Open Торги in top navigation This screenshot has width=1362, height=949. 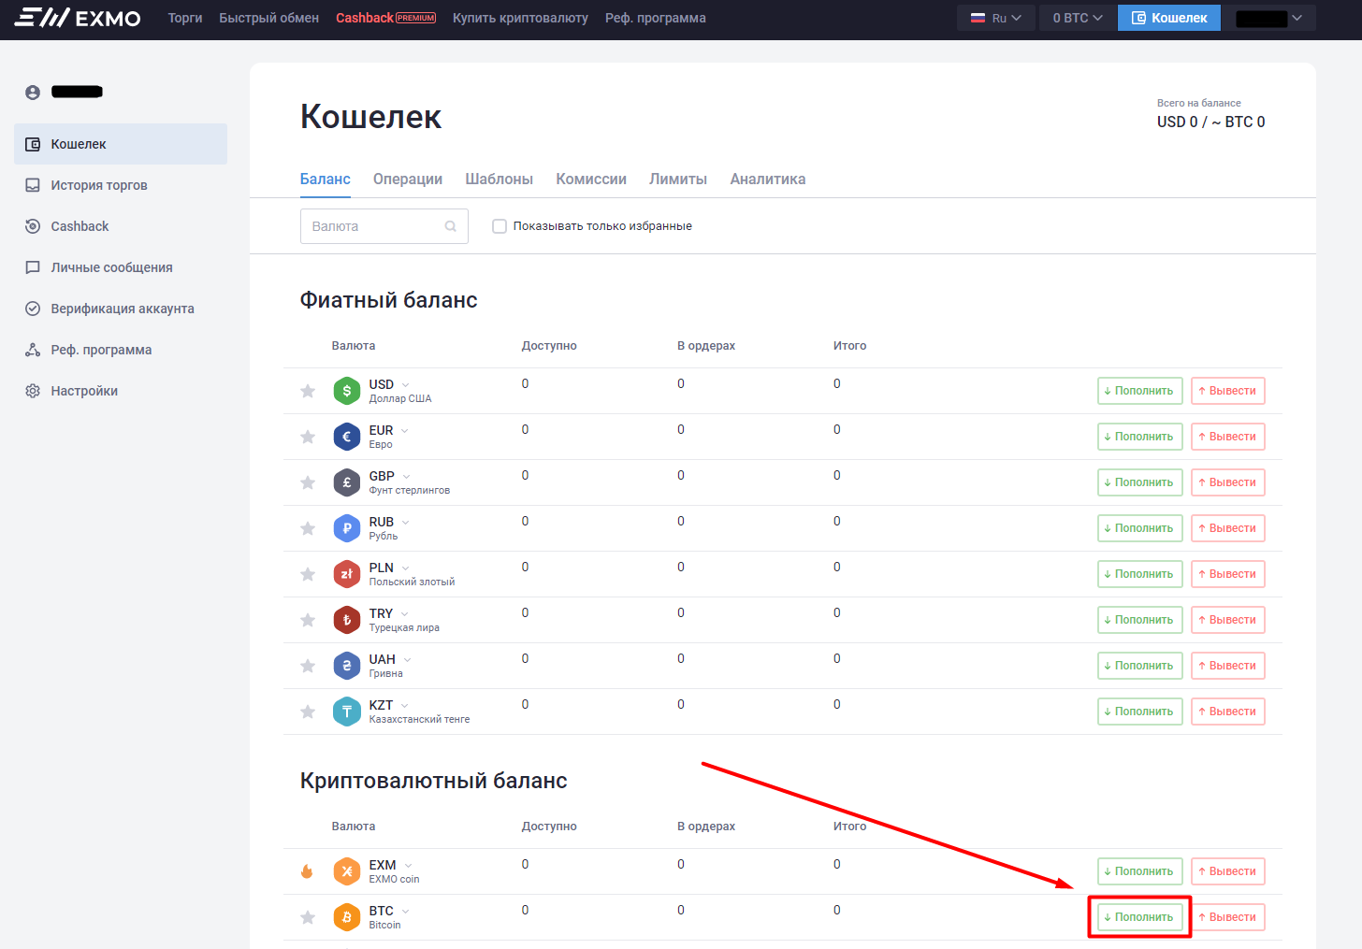pos(185,18)
